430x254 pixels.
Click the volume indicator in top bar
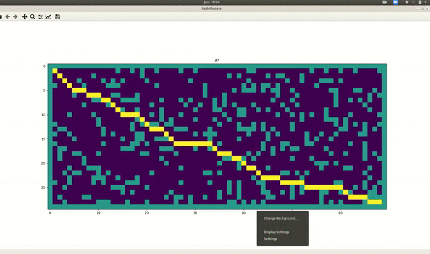tap(413, 2)
